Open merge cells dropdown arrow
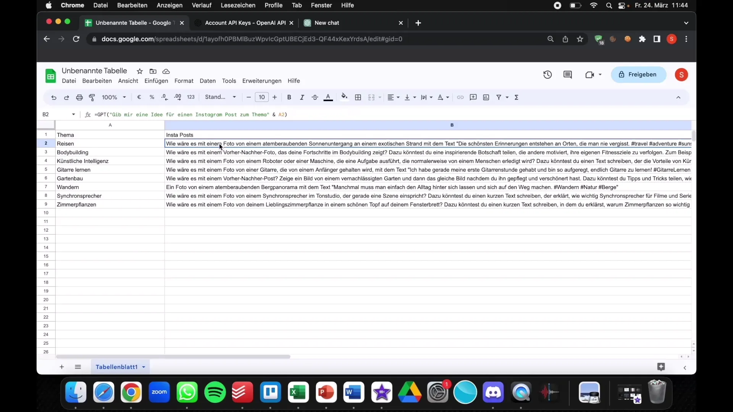The image size is (733, 412). pyautogui.click(x=380, y=97)
